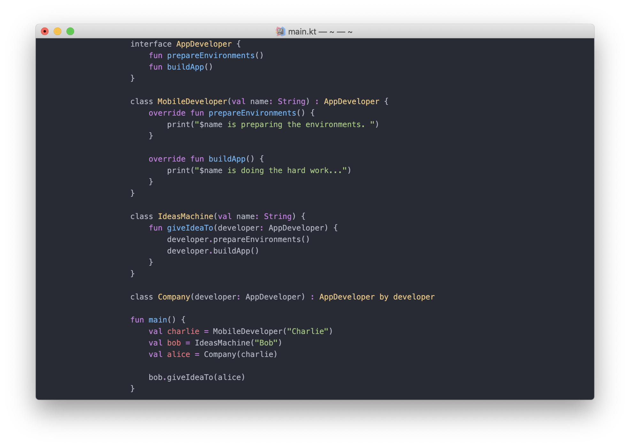The width and height of the screenshot is (630, 447).
Task: Click the "Charlie" string literal
Action: pos(308,331)
